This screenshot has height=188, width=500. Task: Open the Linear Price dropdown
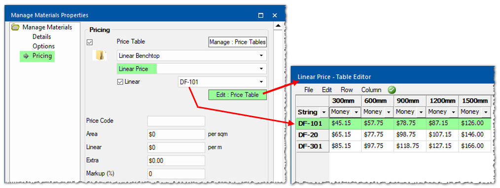pos(261,68)
